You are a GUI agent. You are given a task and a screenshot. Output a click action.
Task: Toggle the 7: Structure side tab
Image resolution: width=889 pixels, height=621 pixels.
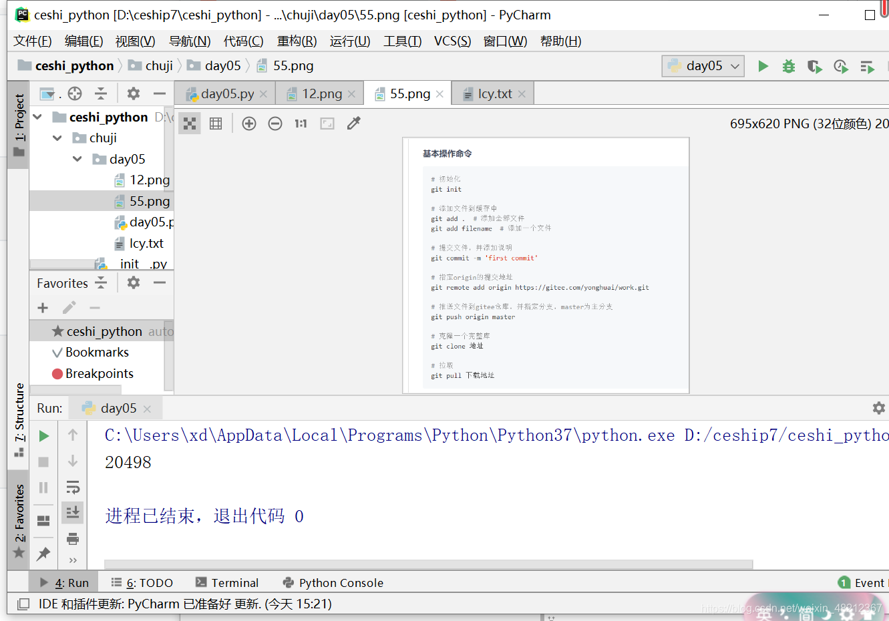point(19,419)
